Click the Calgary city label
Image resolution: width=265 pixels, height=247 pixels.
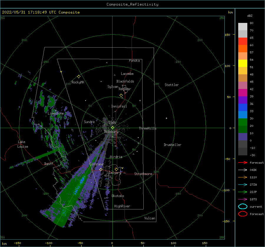(115, 173)
